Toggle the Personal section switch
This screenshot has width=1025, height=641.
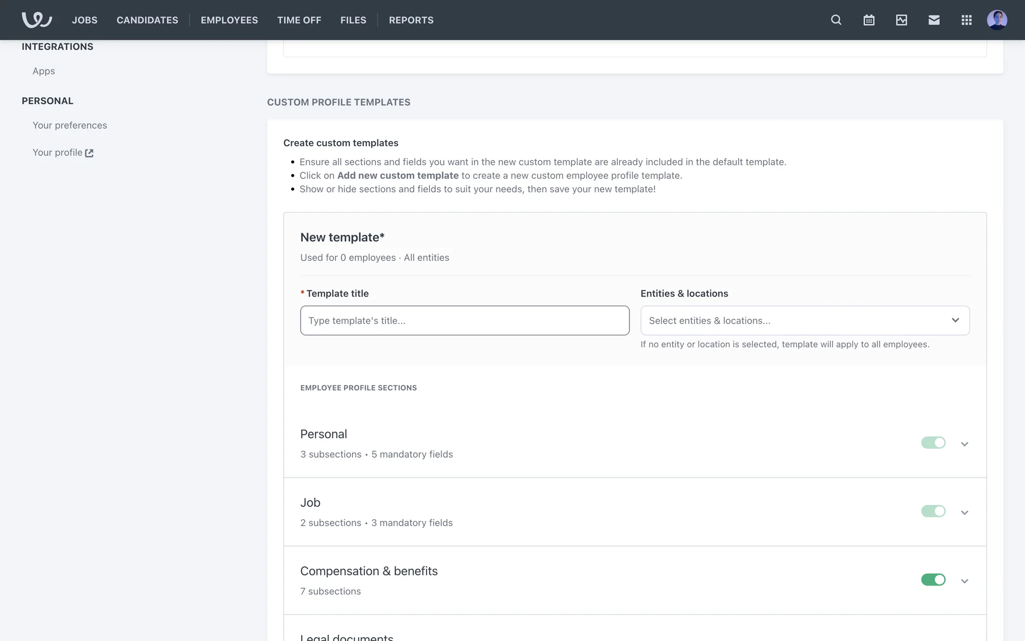[x=933, y=443]
